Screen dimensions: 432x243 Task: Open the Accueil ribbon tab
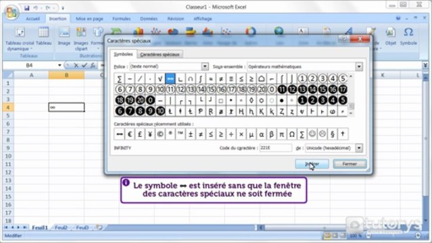32,19
